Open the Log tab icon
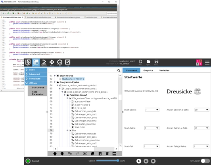211x165 pixels. coord(67,63)
